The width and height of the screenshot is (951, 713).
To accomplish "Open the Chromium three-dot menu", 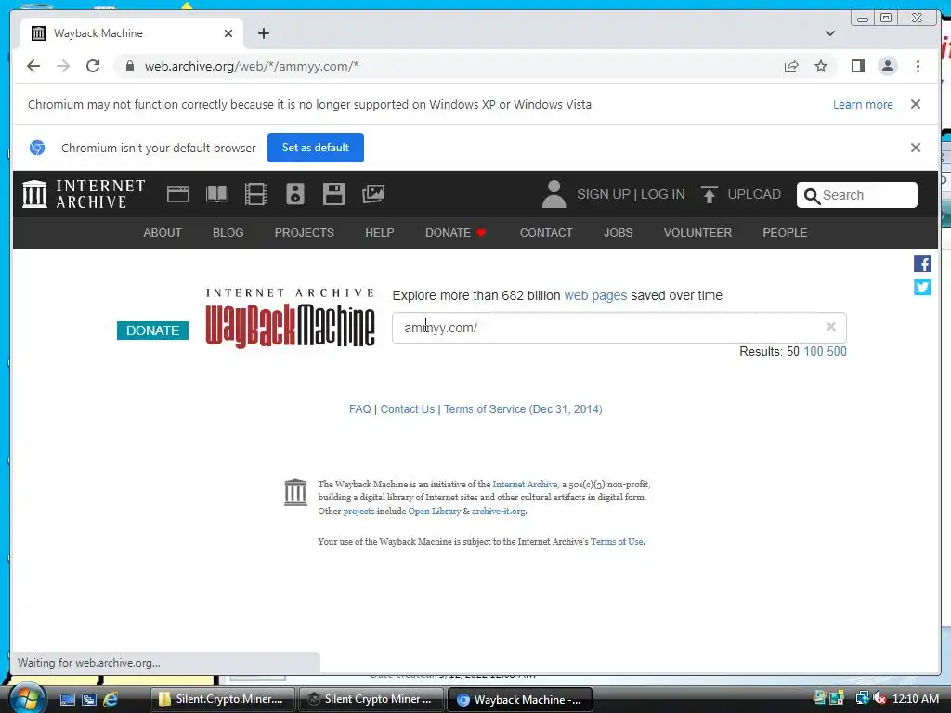I will pos(918,66).
